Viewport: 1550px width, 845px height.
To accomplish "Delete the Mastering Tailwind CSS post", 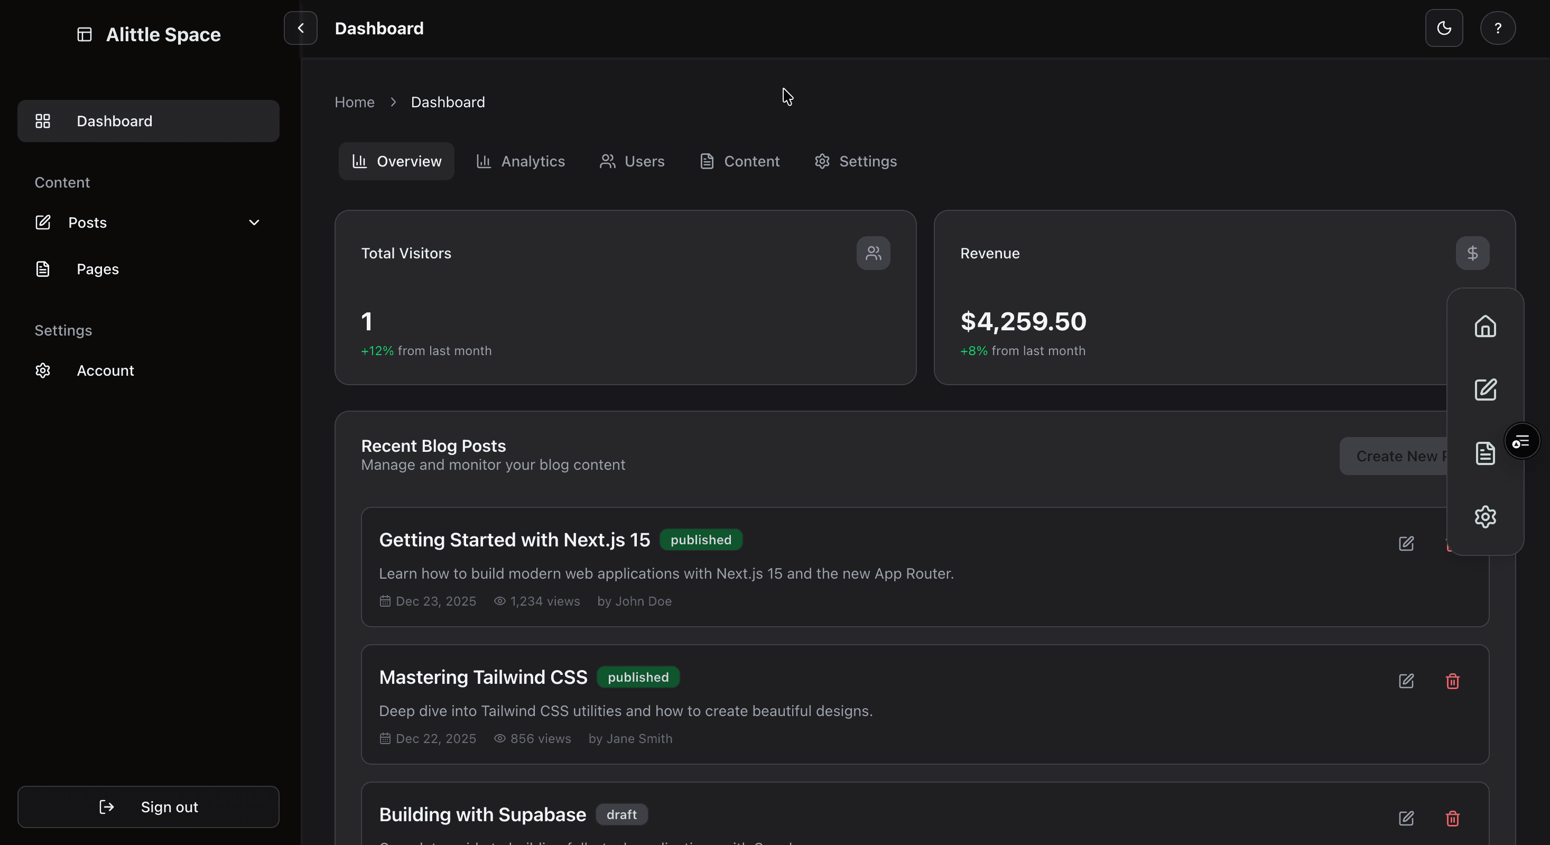I will point(1453,681).
